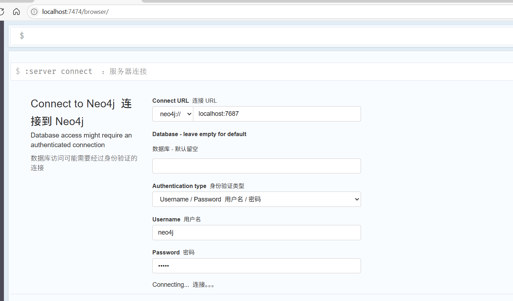The height and width of the screenshot is (301, 513).
Task: Click the Database access might require text
Action: 81,140
